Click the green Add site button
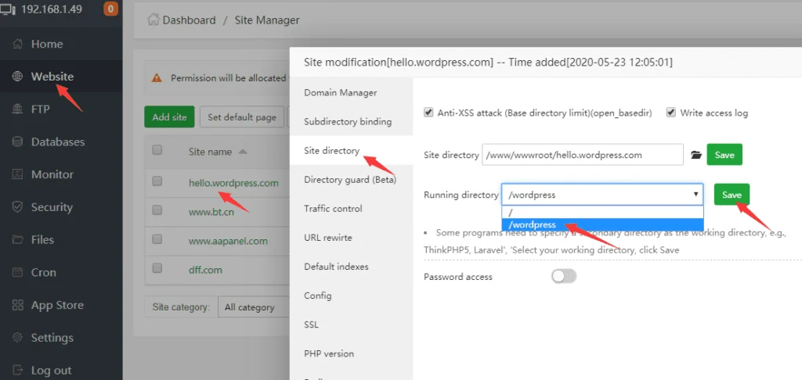The image size is (802, 380). [169, 117]
